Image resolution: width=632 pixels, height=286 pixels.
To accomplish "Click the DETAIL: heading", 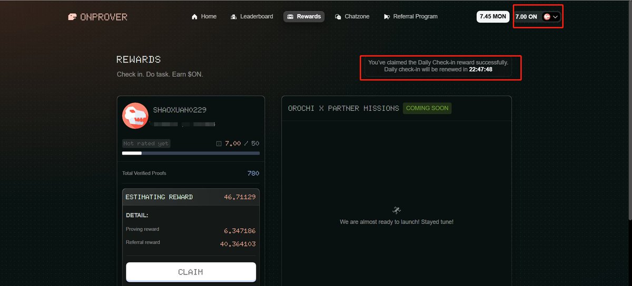I will point(137,215).
